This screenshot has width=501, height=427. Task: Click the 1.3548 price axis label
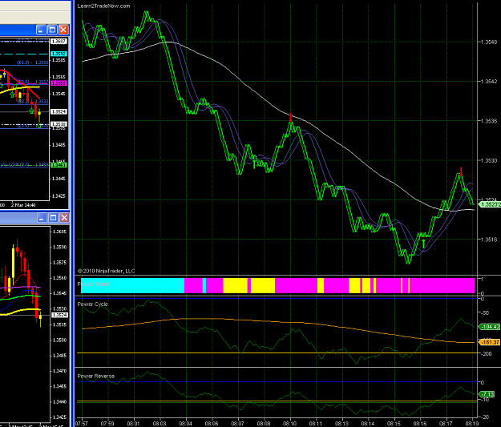[489, 42]
